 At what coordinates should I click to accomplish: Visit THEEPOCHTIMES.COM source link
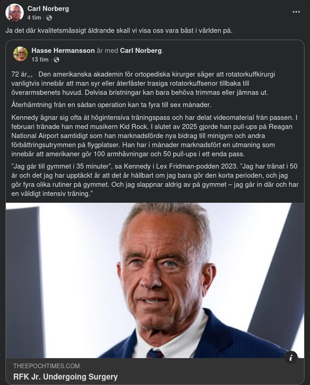tap(46, 366)
